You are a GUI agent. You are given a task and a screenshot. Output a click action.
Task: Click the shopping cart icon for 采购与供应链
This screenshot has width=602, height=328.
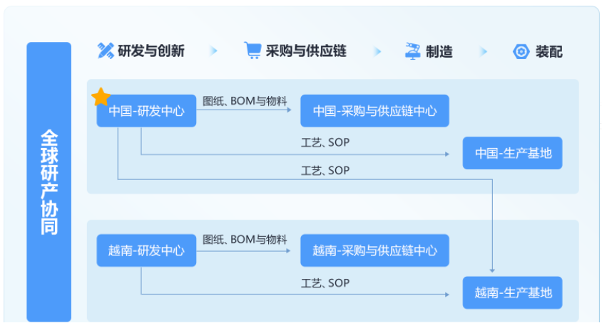(252, 51)
